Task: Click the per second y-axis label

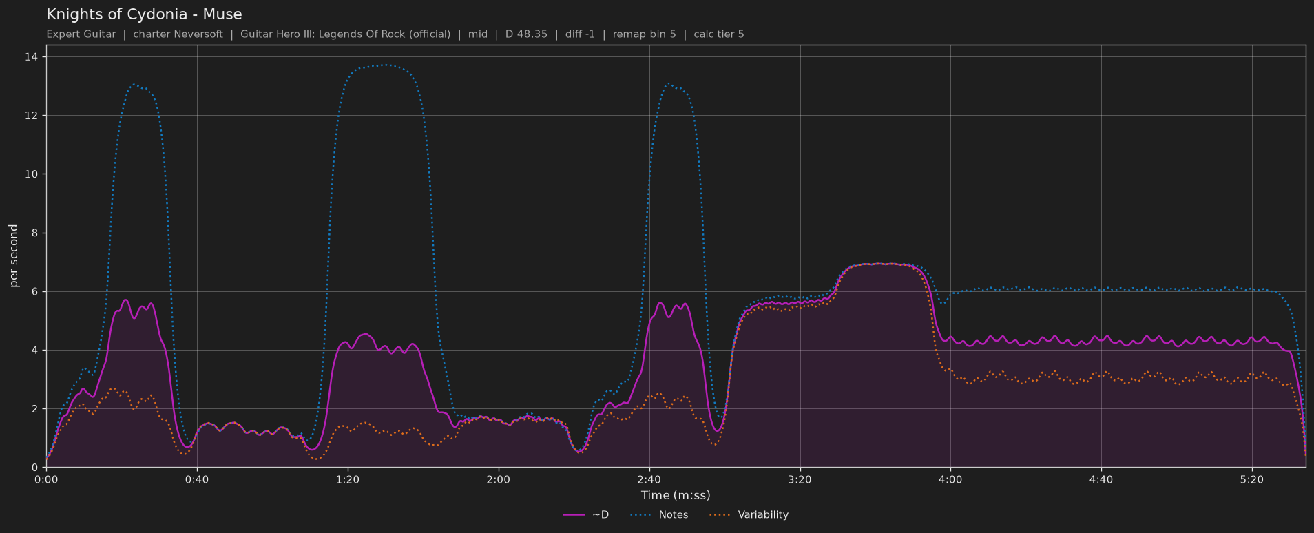Action: point(14,256)
